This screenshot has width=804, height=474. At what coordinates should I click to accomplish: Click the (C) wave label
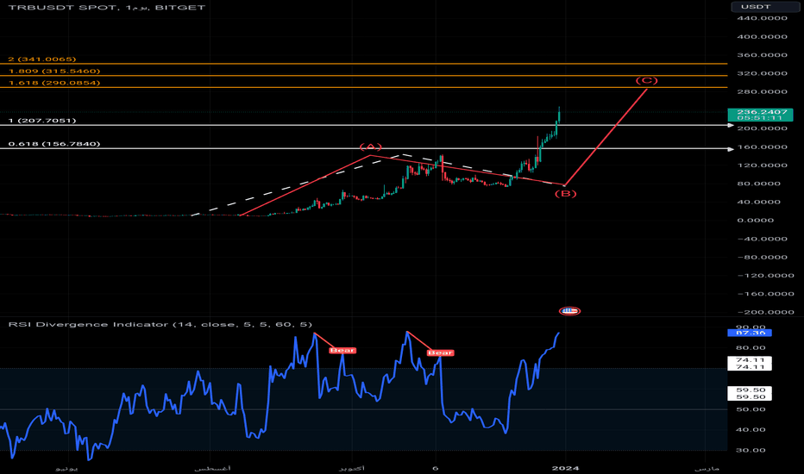point(647,80)
